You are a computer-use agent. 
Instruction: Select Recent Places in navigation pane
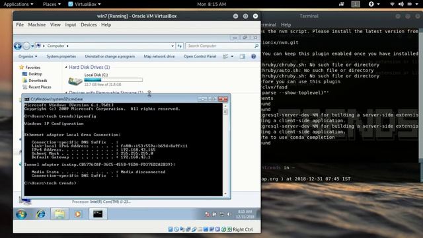click(x=37, y=87)
